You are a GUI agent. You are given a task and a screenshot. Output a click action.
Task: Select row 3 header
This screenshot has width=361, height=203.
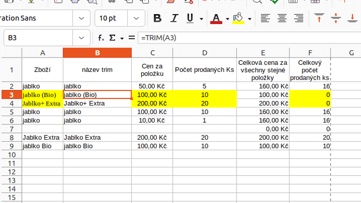click(x=12, y=95)
